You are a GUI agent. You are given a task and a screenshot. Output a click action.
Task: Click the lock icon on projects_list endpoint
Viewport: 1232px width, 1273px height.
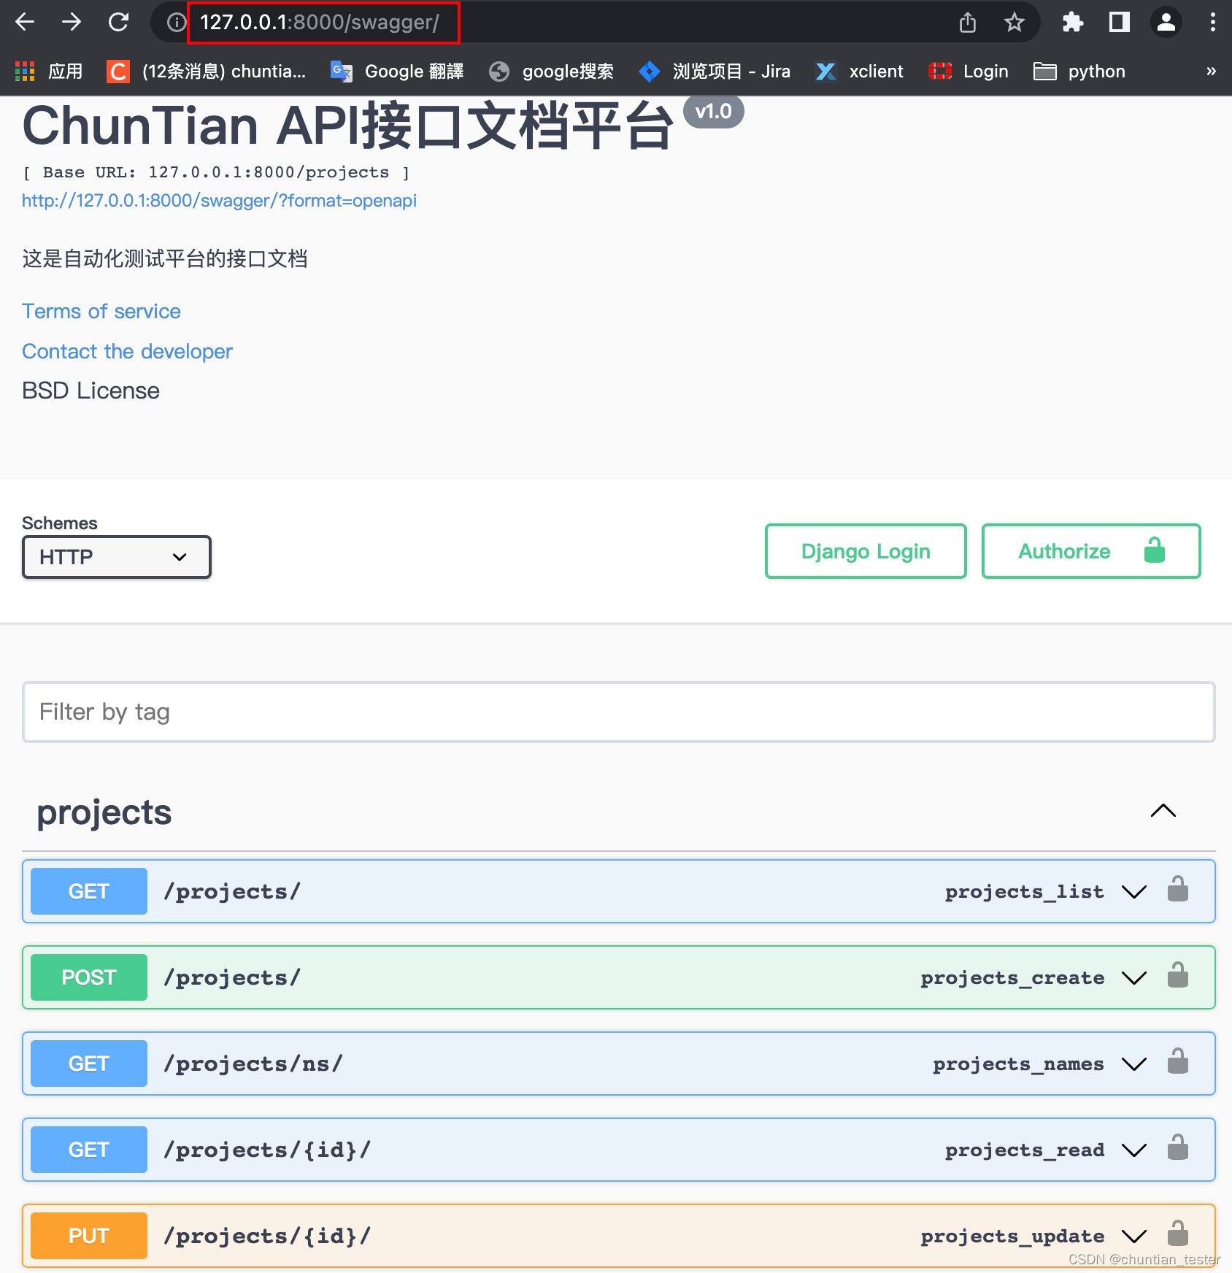(1177, 891)
